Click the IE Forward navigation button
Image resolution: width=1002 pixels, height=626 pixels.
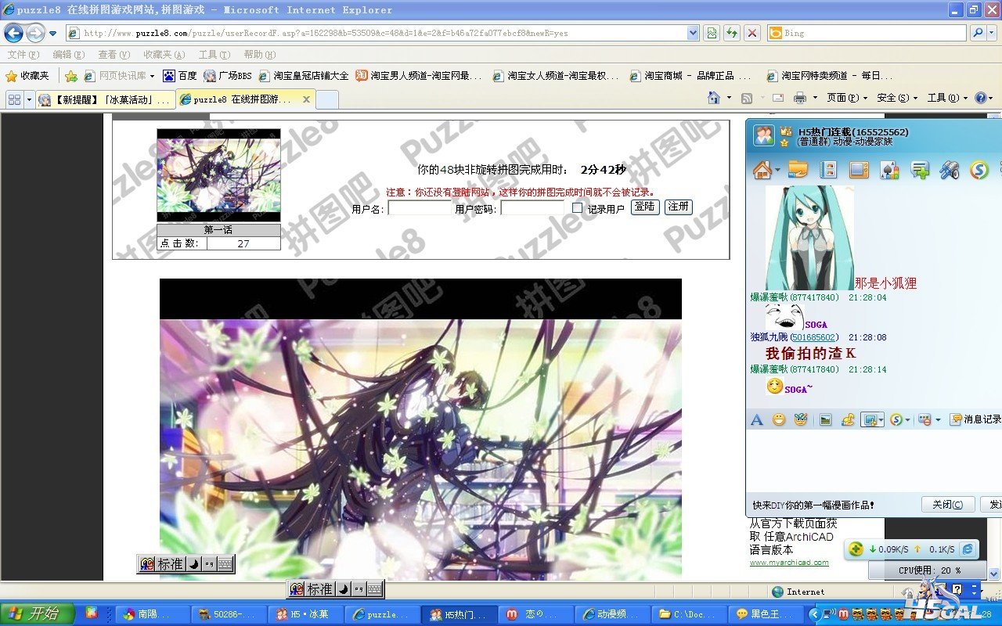point(35,33)
